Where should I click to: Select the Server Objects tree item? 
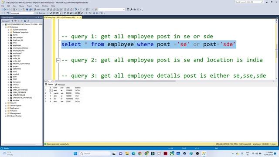(16, 106)
